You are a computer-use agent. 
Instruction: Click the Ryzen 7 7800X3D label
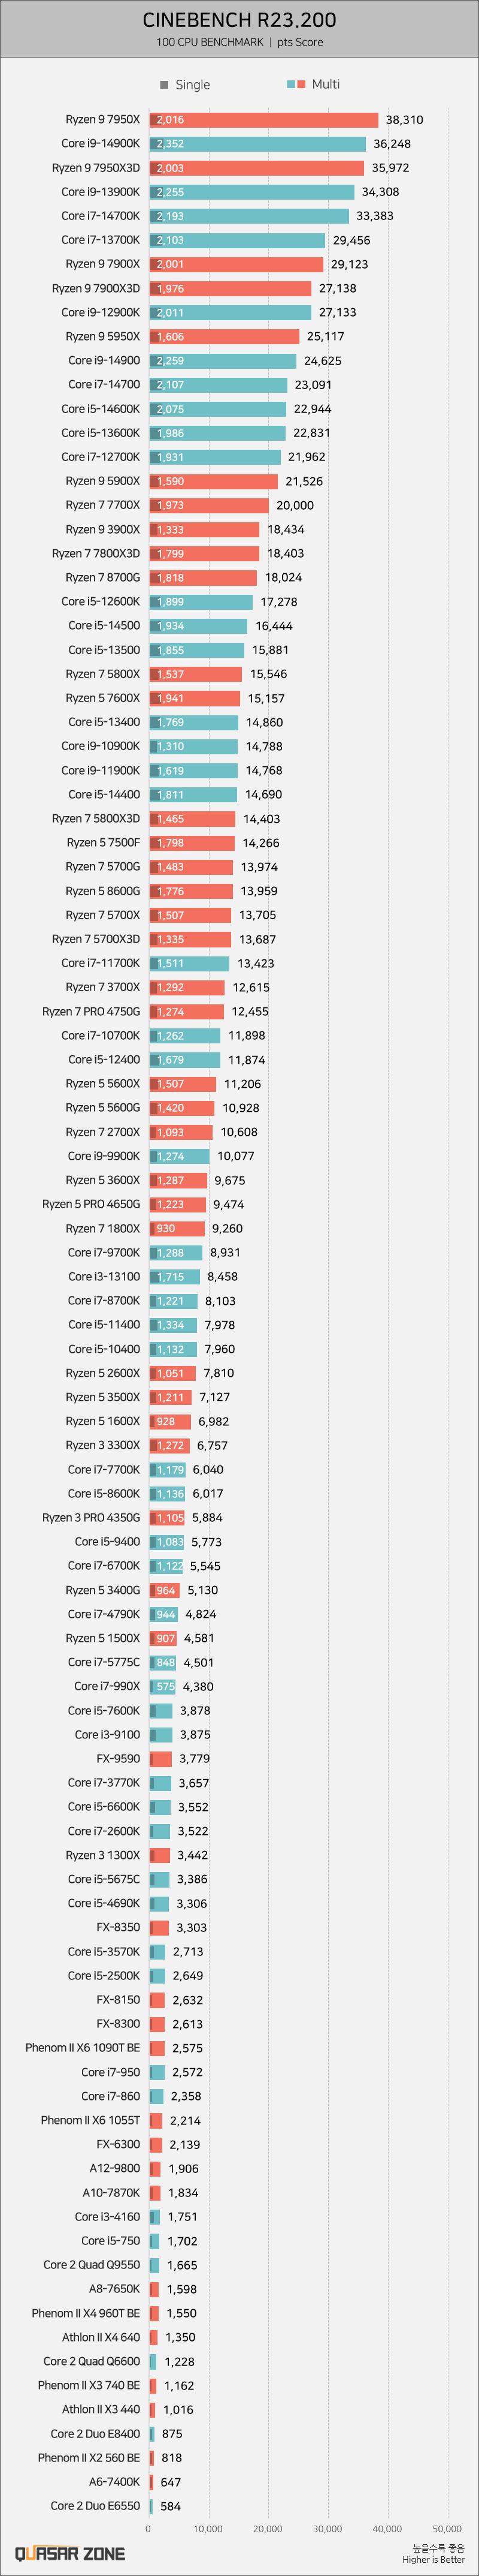click(96, 553)
